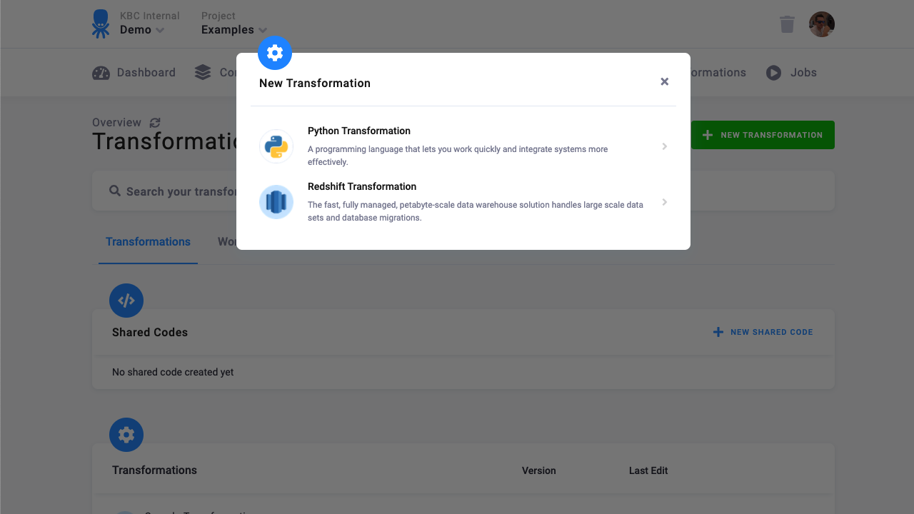This screenshot has height=514, width=914.
Task: Click the Jobs play icon in navigation
Action: (x=773, y=72)
